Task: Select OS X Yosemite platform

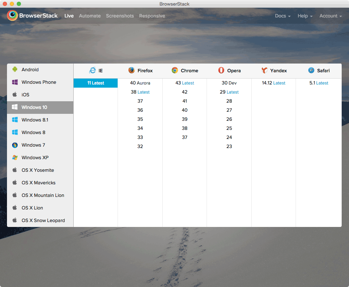Action: [x=40, y=170]
